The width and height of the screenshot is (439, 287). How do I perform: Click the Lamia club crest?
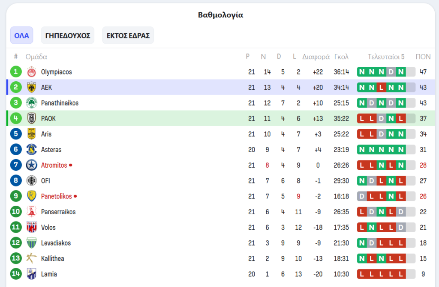coord(31,274)
